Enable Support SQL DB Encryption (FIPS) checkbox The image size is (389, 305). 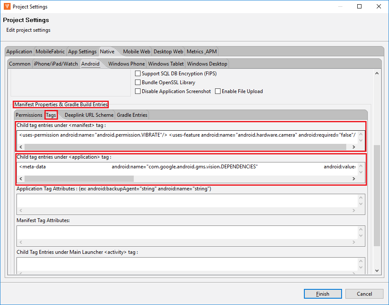tap(138, 74)
